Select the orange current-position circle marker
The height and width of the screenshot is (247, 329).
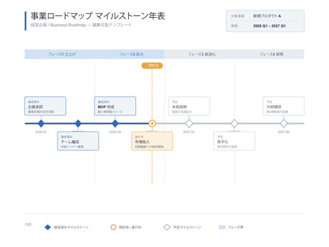click(152, 123)
